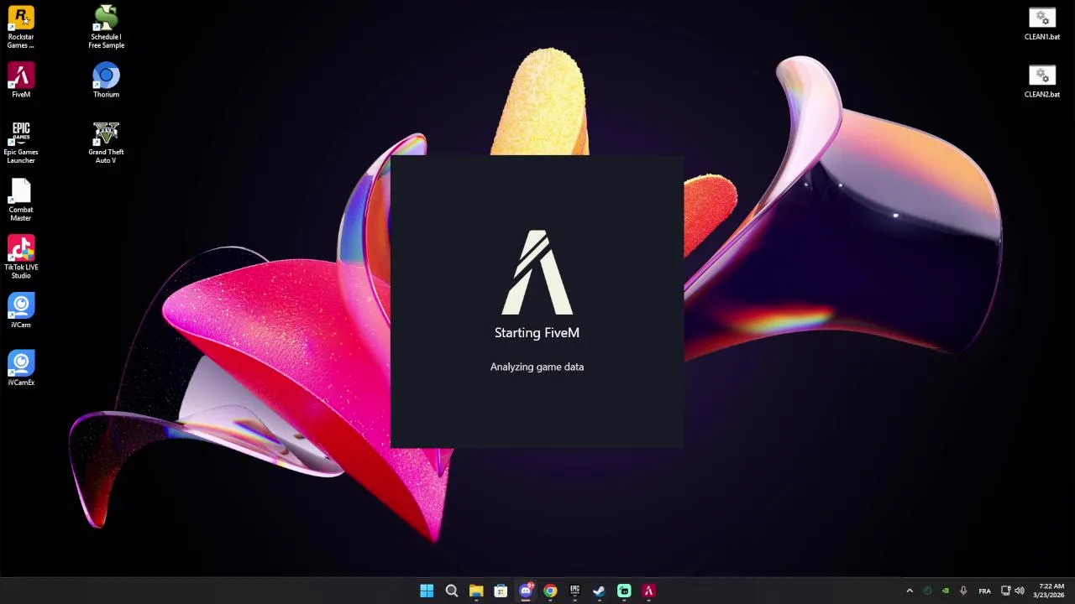Open the Windows Start menu

coord(427,591)
